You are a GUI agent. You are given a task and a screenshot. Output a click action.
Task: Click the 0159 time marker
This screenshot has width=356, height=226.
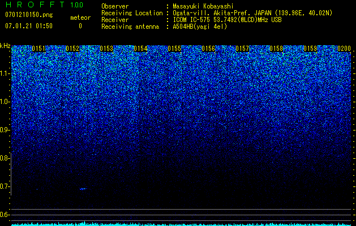tap(310, 49)
